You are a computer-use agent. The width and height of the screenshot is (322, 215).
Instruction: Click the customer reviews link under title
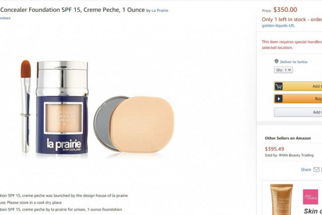5,18
